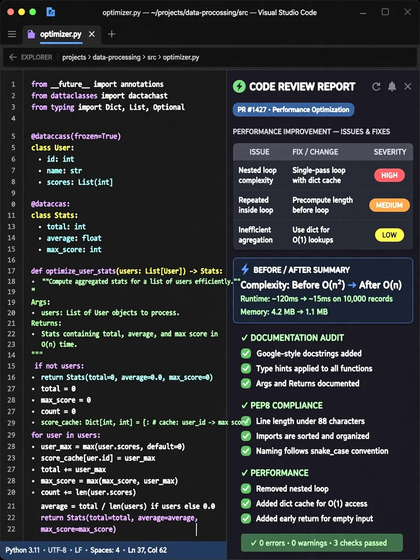Viewport: 420px width, 560px height.
Task: Click the macOS green zoom button
Action: 33,12
